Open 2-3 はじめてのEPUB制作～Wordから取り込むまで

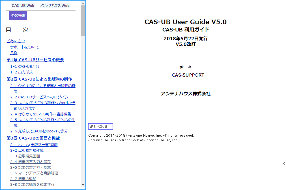(x=43, y=105)
